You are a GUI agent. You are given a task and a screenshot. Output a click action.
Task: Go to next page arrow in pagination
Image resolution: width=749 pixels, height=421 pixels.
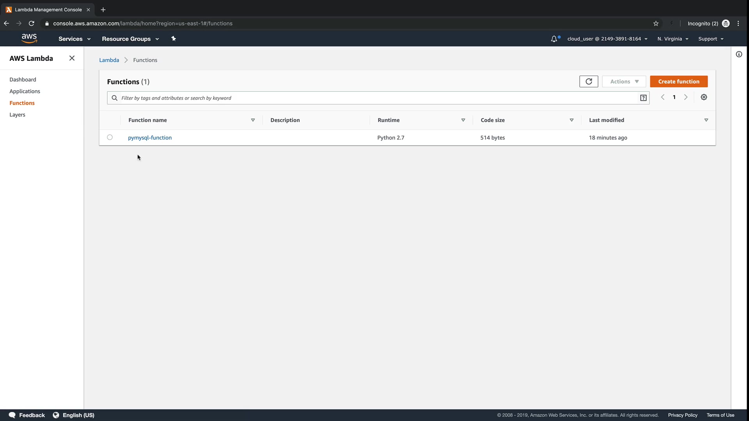[685, 97]
